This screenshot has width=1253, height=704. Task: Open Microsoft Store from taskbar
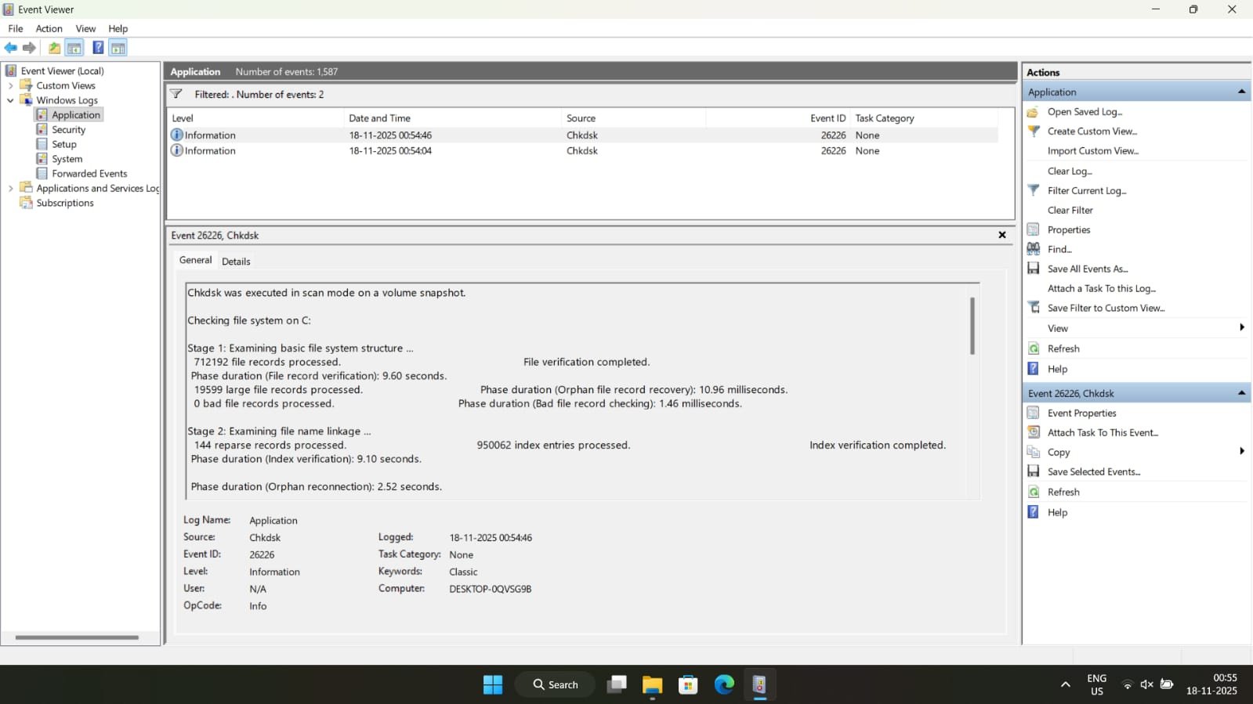coord(688,684)
